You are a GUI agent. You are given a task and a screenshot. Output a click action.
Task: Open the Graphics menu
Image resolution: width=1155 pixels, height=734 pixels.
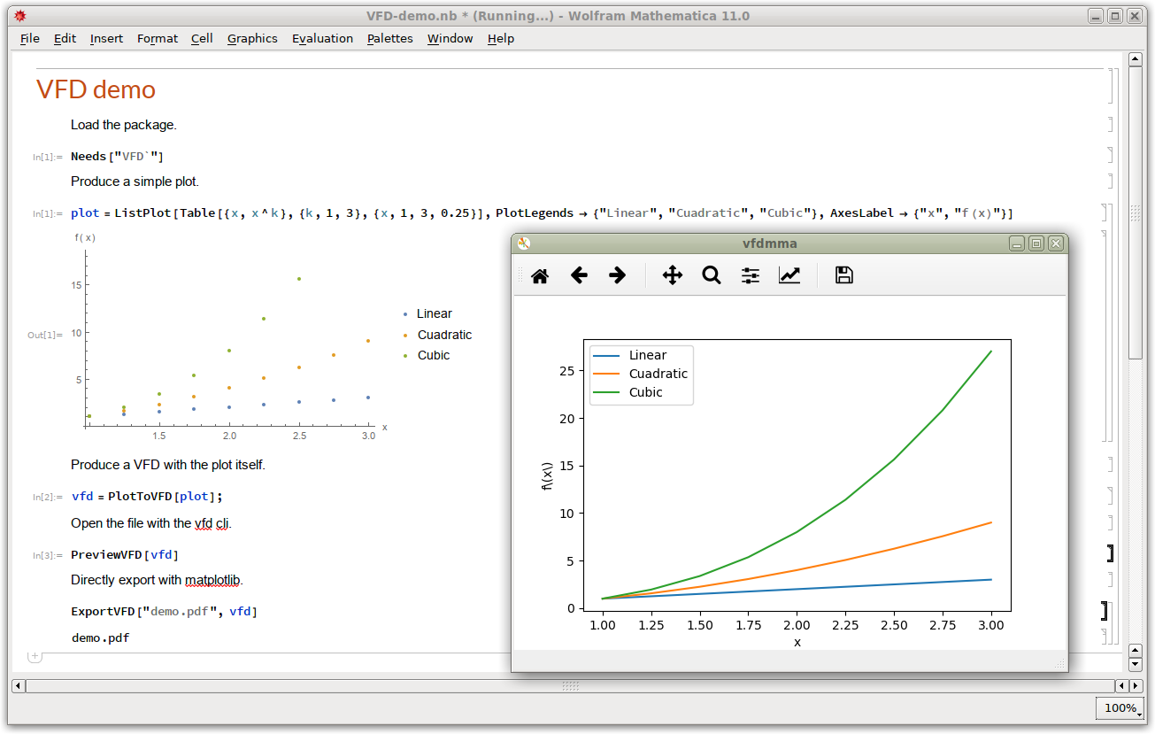(252, 38)
